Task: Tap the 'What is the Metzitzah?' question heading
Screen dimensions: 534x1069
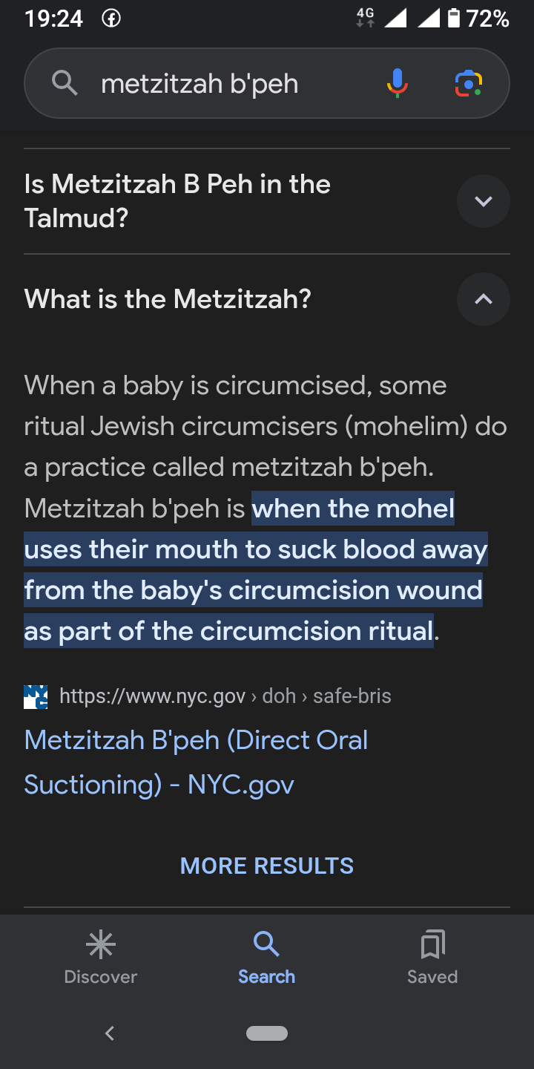Action: coord(168,299)
